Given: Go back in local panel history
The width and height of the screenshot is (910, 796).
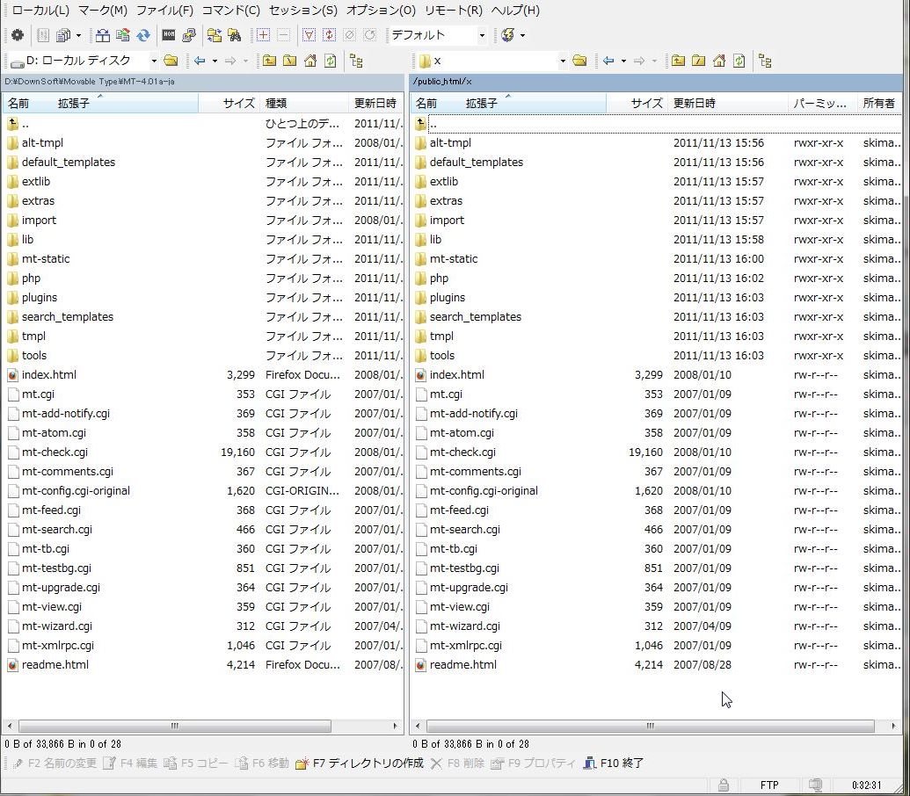Looking at the screenshot, I should tap(200, 61).
